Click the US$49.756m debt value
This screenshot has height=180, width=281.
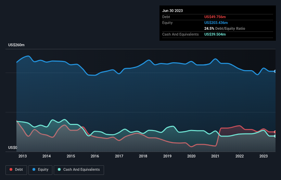pyautogui.click(x=215, y=17)
